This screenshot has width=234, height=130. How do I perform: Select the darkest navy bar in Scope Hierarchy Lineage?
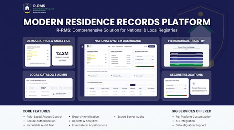tap(186, 53)
